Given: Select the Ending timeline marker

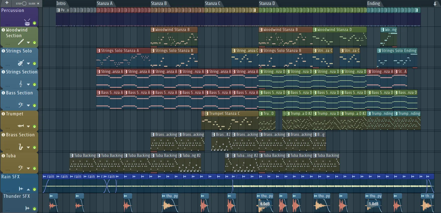Looking at the screenshot, I should 374,3.
